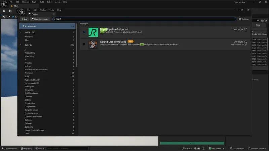
Task: Collapse the INSTALLED category section
Action: 20,32
